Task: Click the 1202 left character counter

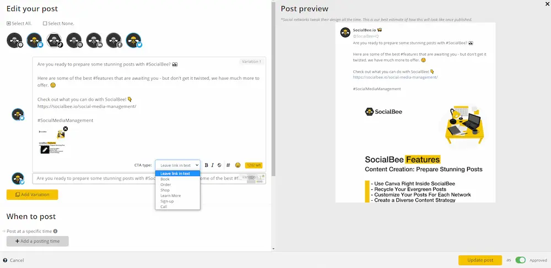Action: point(253,165)
